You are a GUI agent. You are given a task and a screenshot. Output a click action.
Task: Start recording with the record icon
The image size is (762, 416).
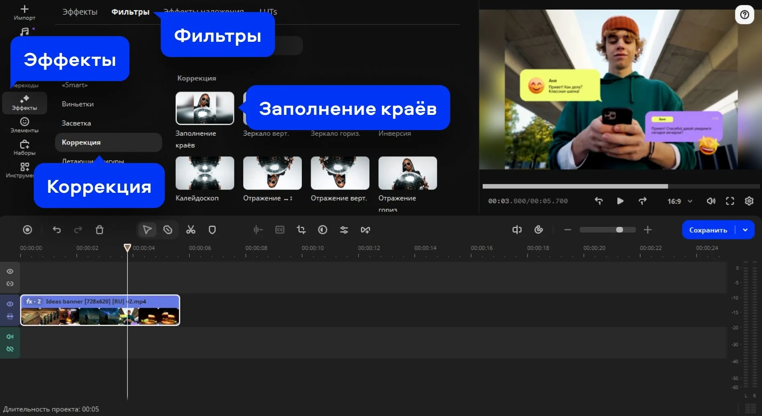[27, 230]
